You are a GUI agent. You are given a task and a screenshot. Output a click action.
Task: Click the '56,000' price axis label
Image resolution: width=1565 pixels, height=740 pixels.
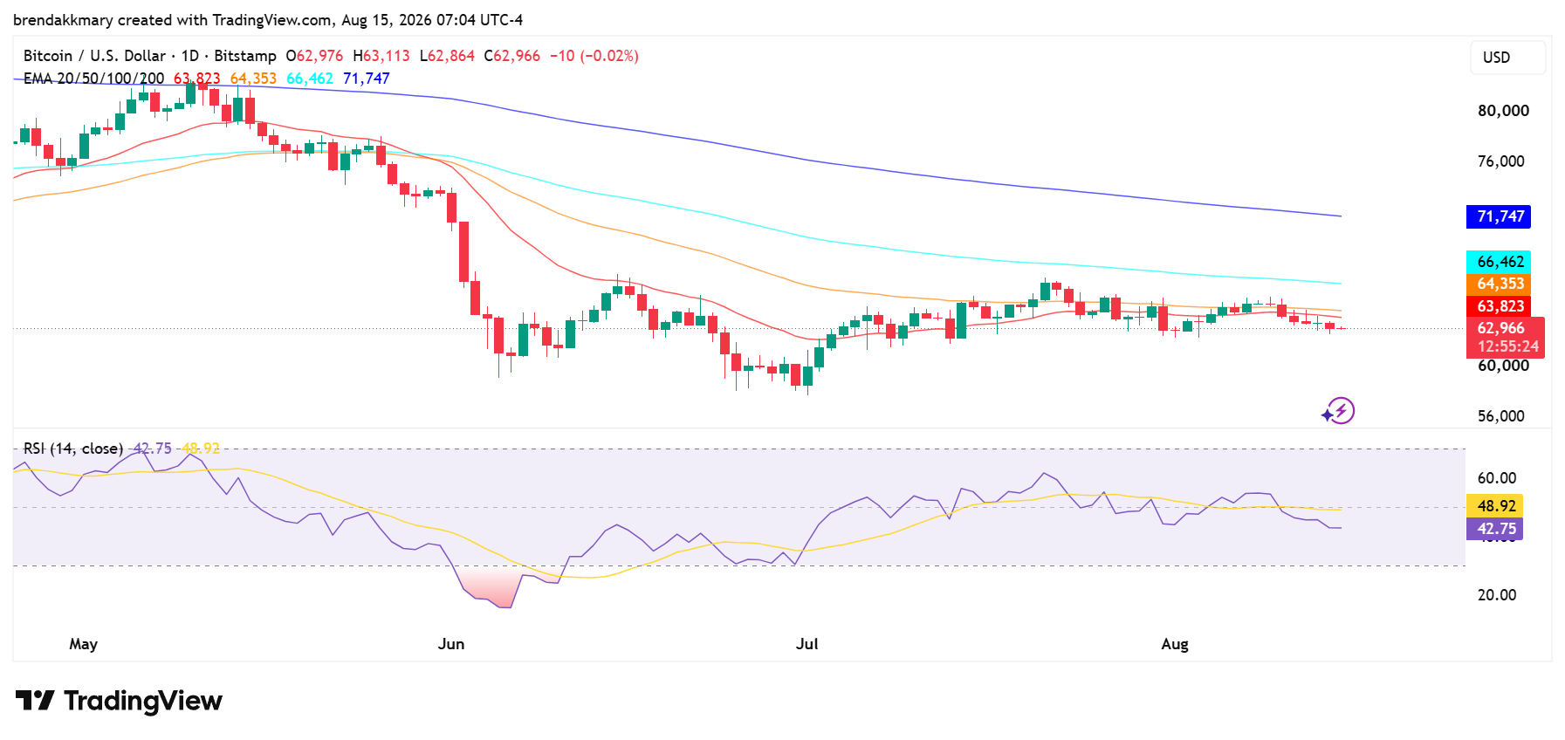1501,416
